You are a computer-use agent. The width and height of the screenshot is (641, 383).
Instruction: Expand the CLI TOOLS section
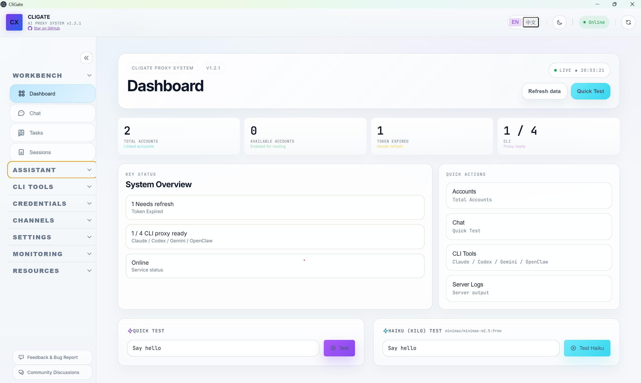pos(52,186)
